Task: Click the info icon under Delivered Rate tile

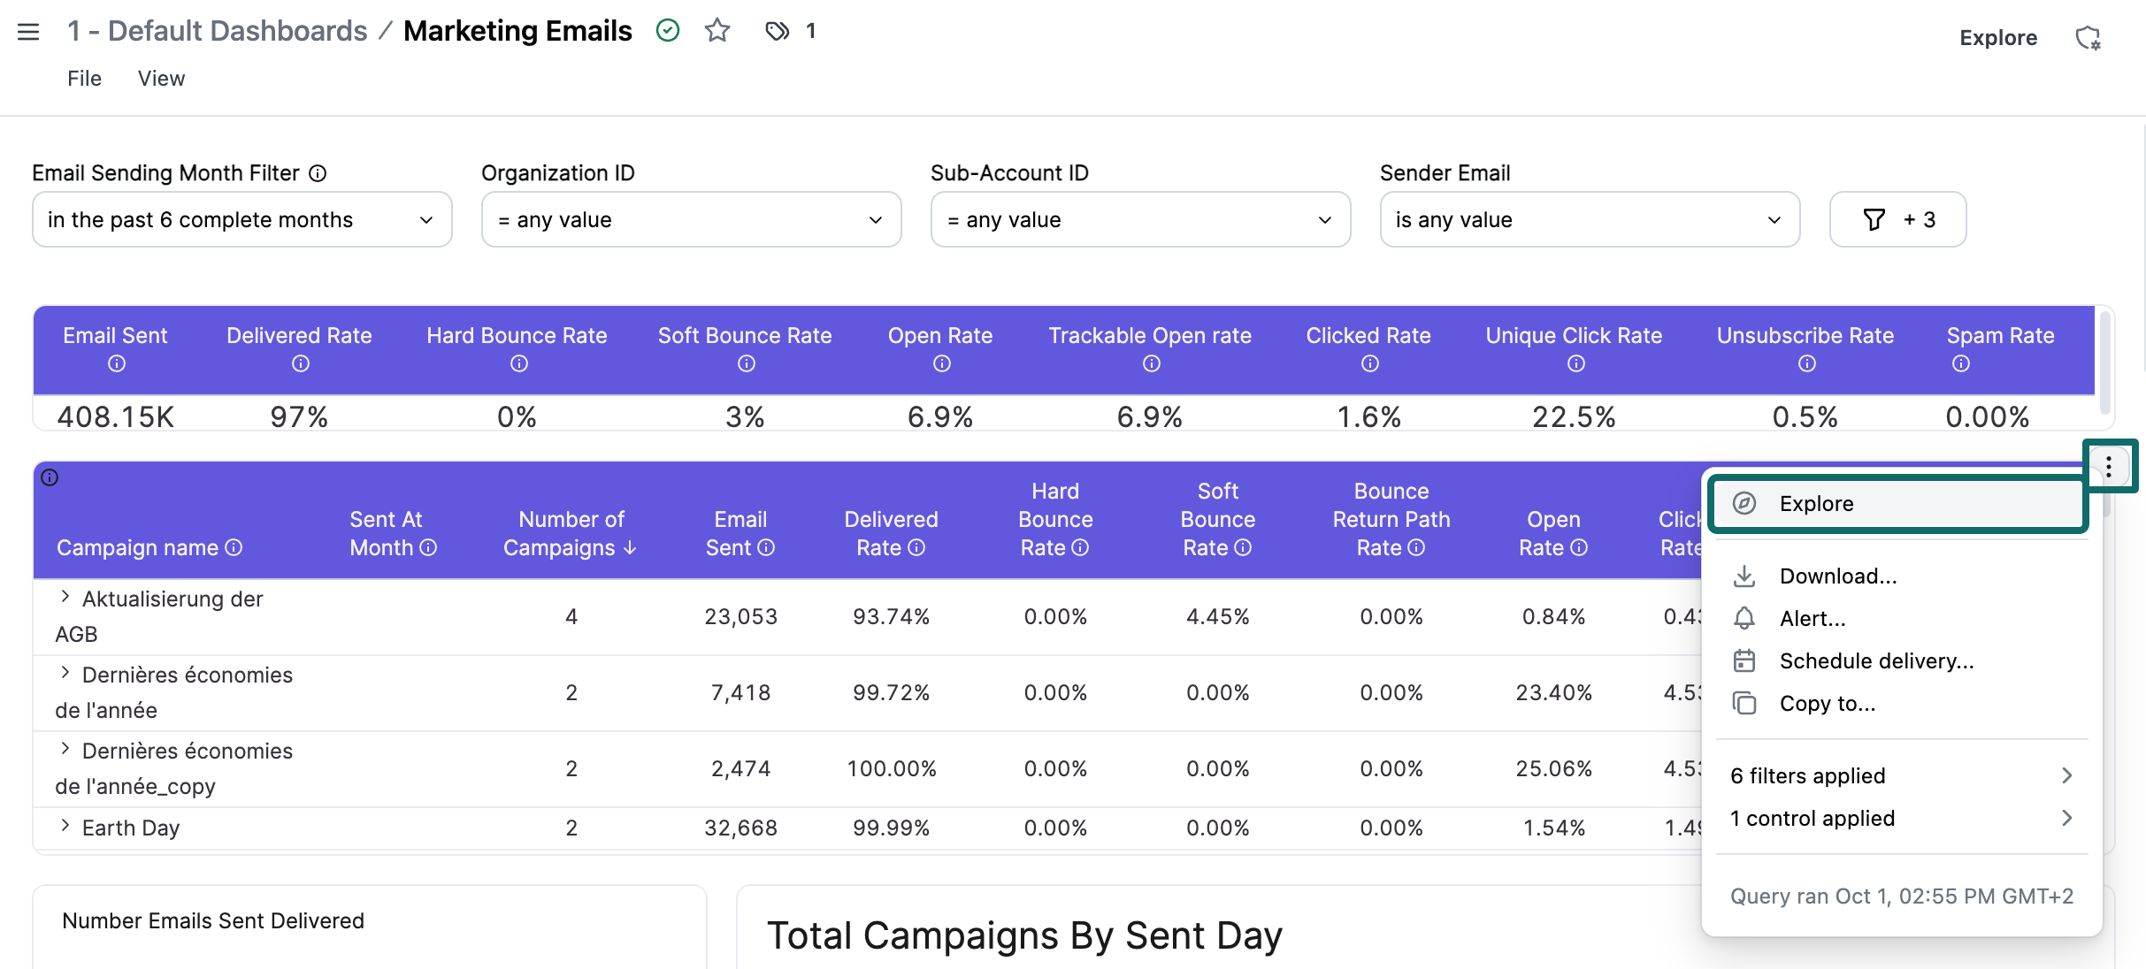Action: [x=300, y=363]
